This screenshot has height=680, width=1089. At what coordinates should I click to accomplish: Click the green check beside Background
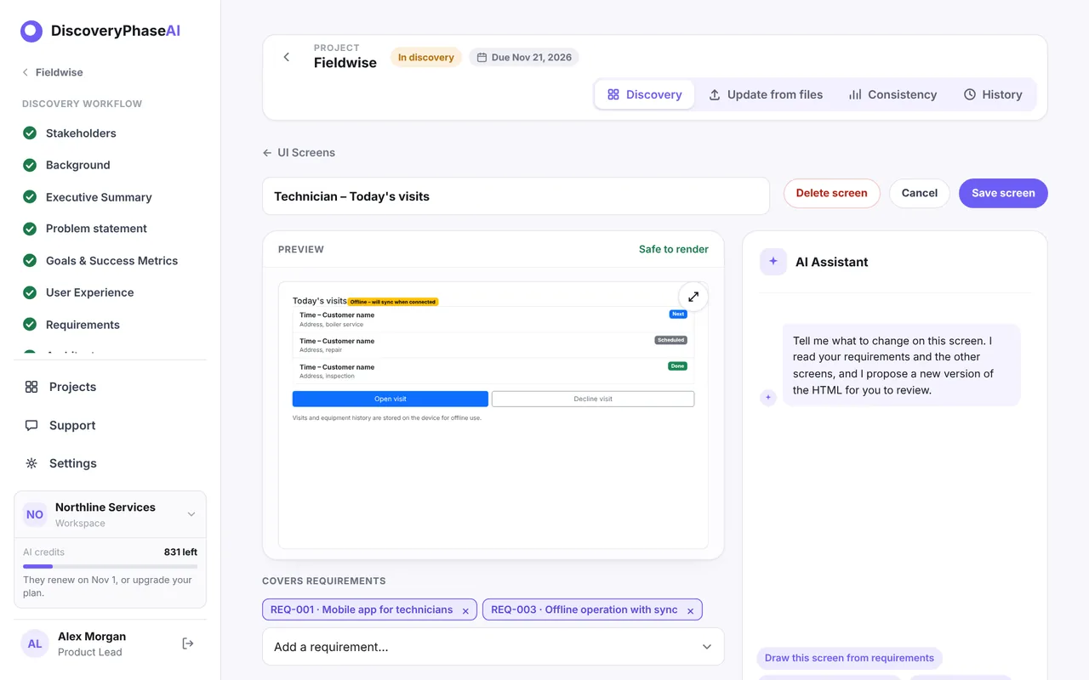(30, 165)
